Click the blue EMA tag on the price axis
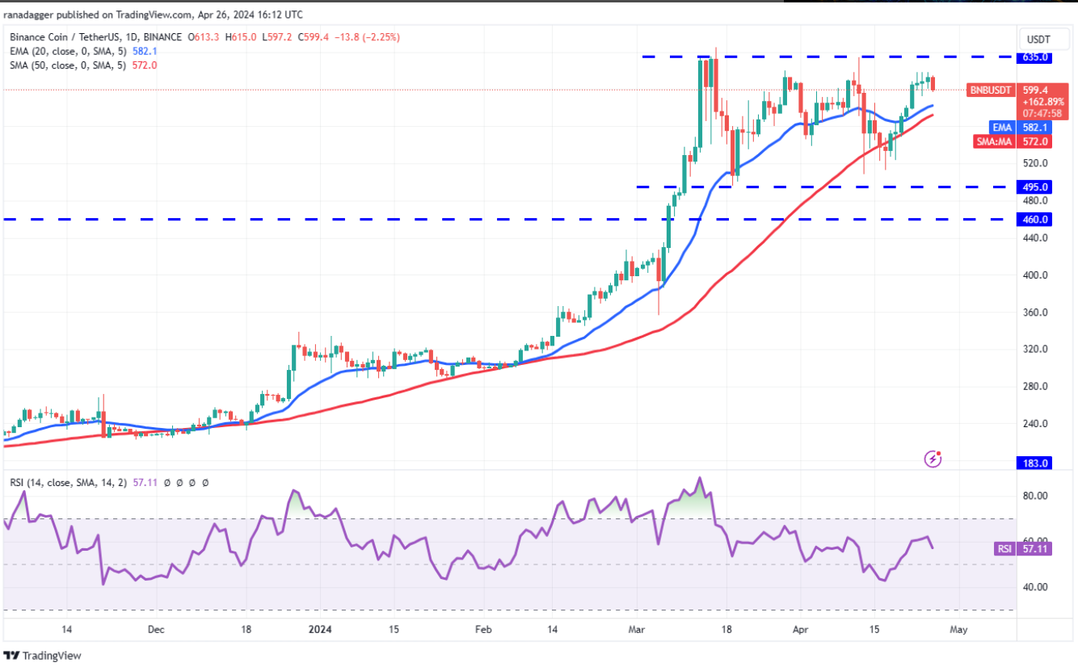Viewport: 1078px width, 667px height. [1002, 128]
